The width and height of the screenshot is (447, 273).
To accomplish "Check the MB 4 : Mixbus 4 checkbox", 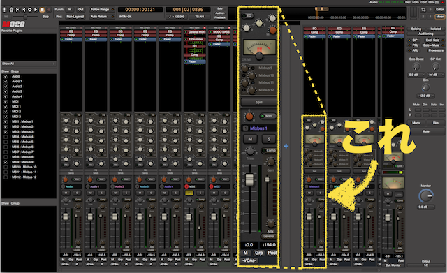I will (x=6, y=137).
